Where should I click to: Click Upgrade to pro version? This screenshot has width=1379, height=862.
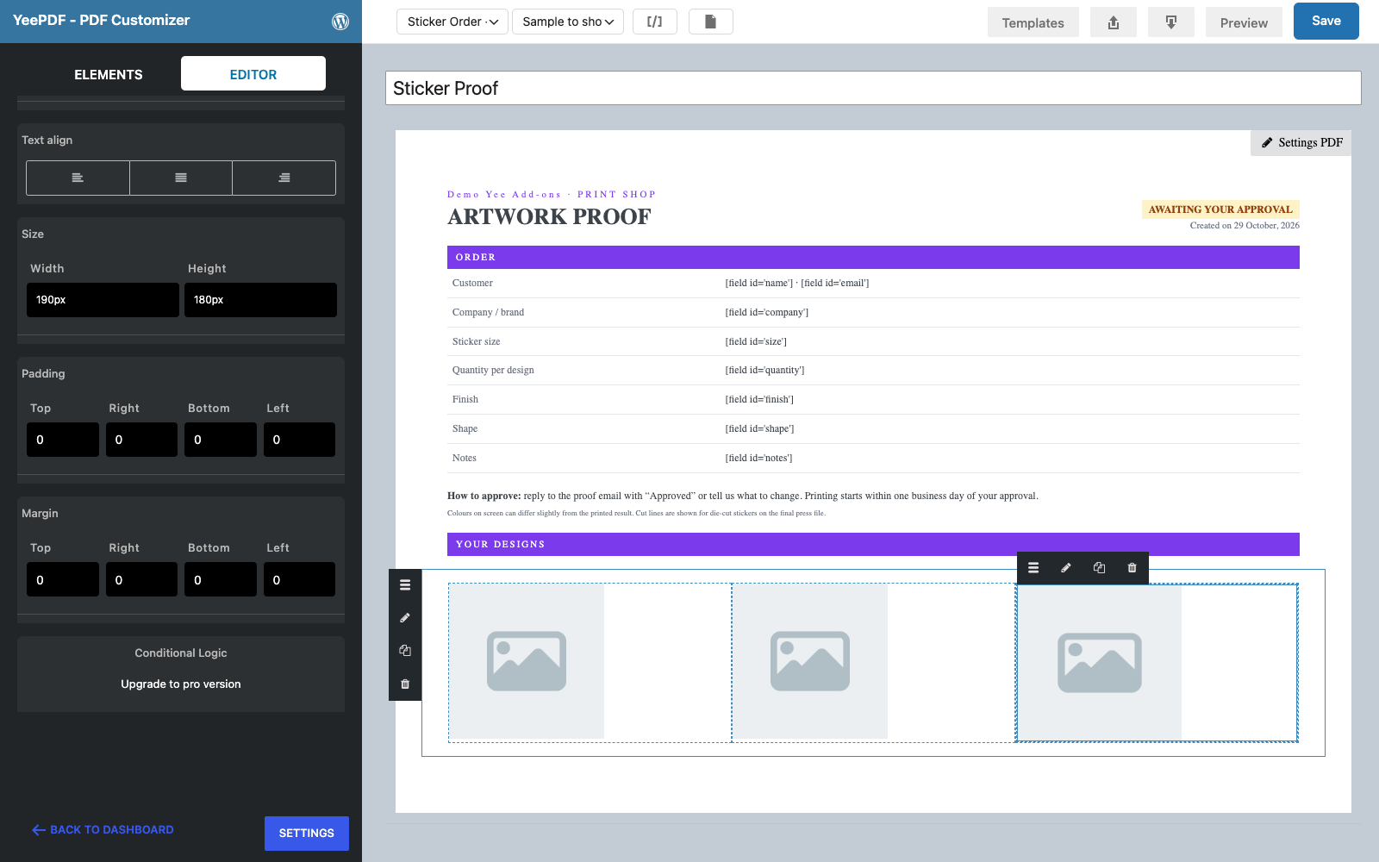click(x=181, y=684)
